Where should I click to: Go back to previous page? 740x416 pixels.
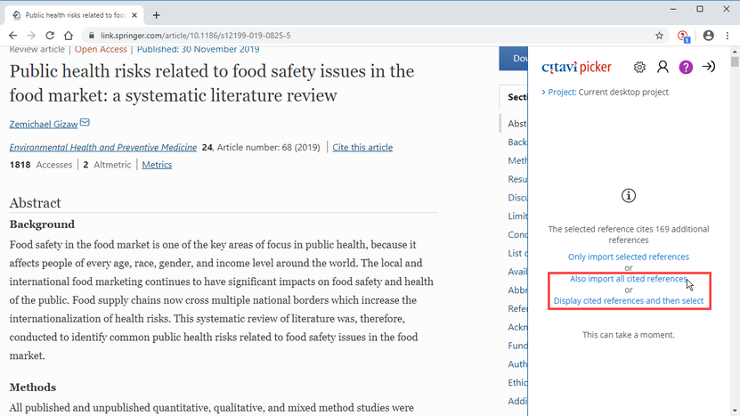point(12,36)
